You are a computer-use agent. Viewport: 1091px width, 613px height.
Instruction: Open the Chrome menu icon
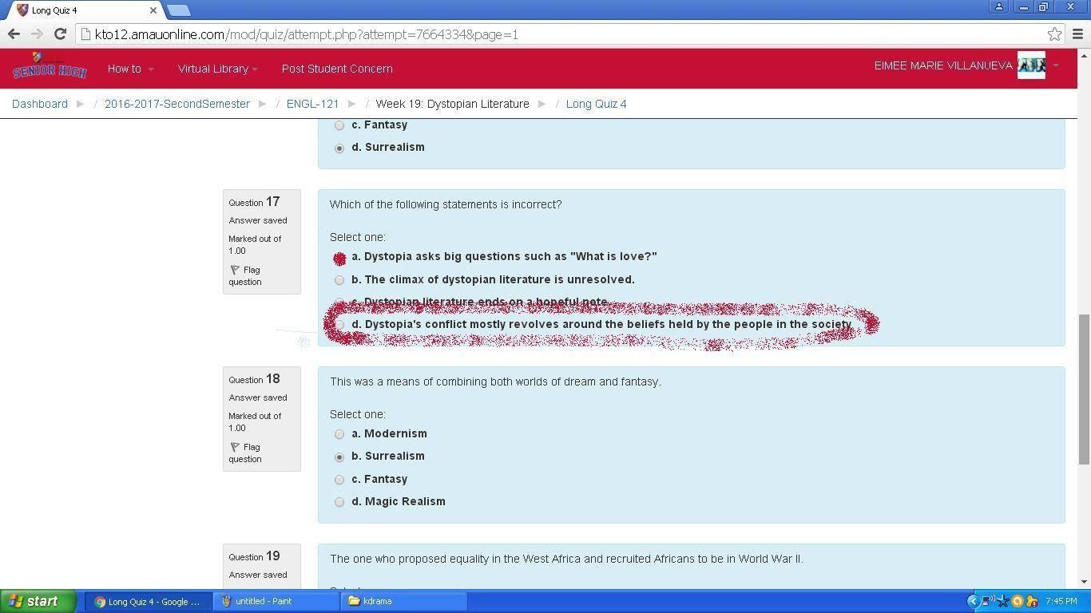[1077, 34]
